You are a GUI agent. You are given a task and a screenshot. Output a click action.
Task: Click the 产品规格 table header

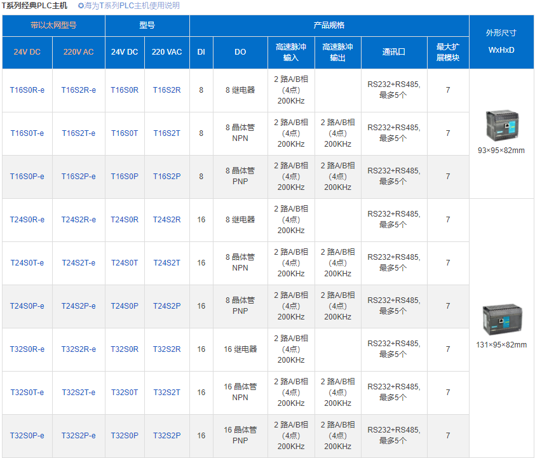tap(329, 26)
